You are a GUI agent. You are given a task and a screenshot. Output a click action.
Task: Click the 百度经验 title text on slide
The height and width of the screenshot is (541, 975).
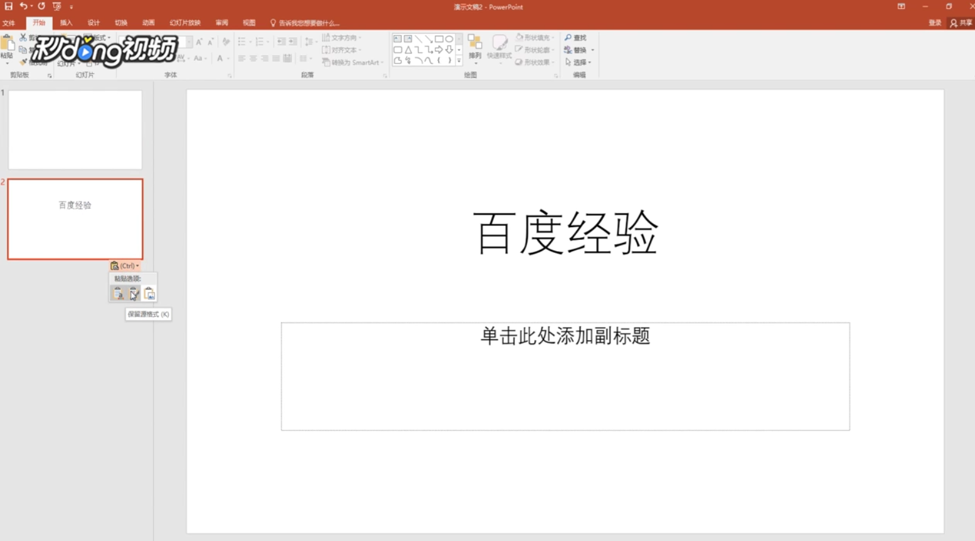pyautogui.click(x=565, y=233)
